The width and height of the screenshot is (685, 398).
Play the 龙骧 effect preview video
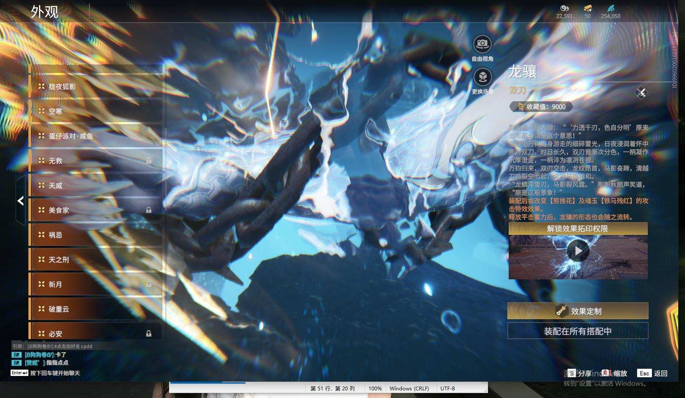coord(578,251)
